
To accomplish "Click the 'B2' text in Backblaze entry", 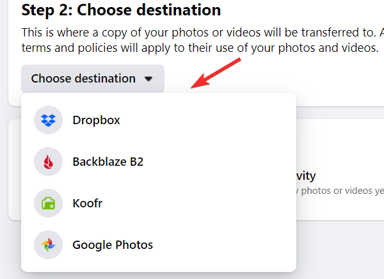I will pyautogui.click(x=136, y=162).
